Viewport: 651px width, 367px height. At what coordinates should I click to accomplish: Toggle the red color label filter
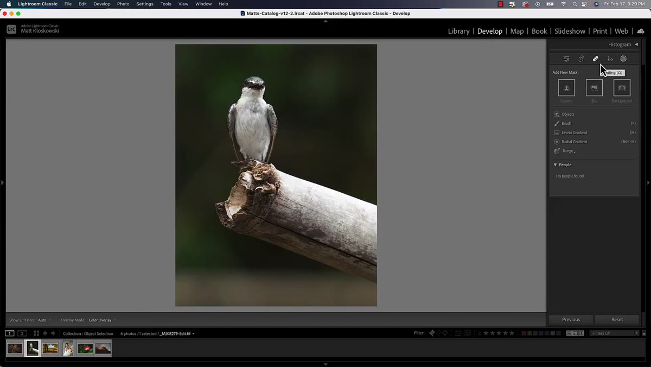(524, 333)
